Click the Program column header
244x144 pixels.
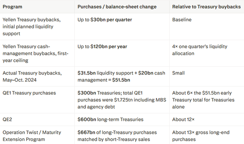[13, 7]
